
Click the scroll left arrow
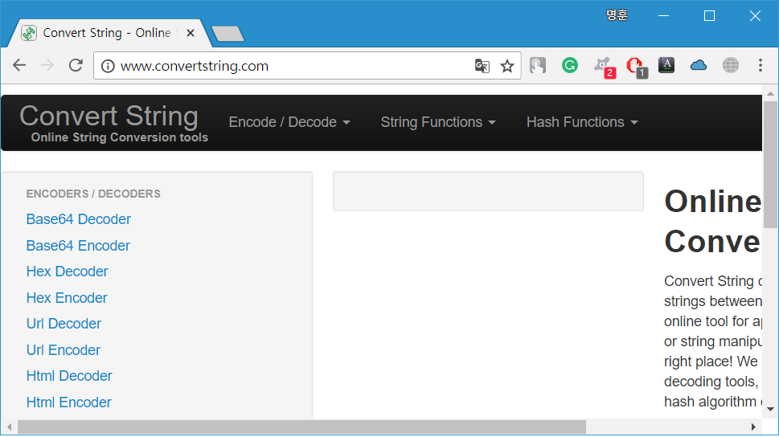[x=9, y=427]
